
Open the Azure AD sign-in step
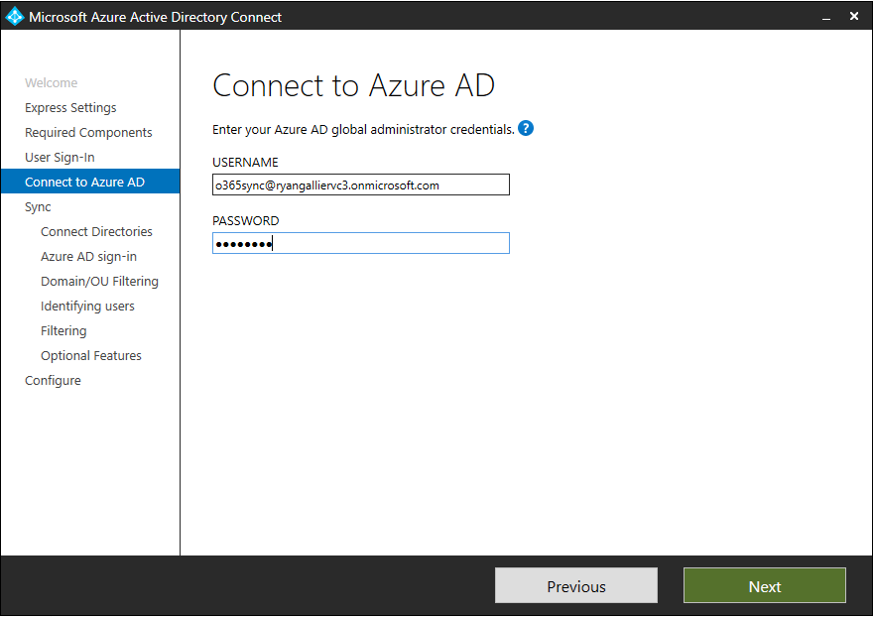pos(88,257)
